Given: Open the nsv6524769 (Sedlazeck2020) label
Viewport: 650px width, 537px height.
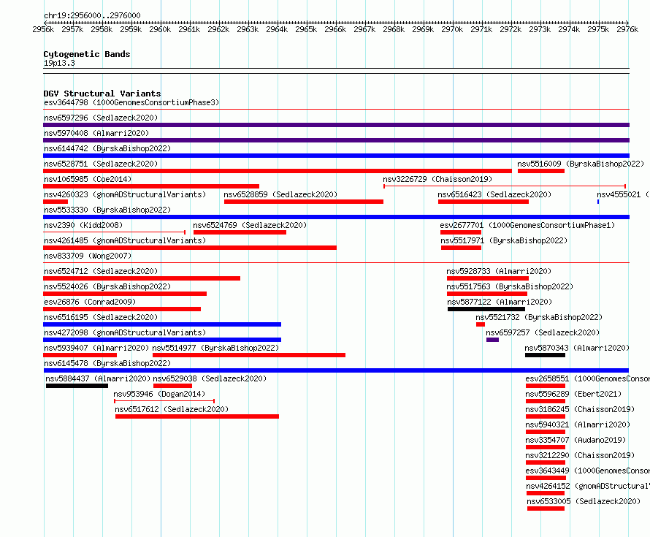Looking at the screenshot, I should coord(250,225).
